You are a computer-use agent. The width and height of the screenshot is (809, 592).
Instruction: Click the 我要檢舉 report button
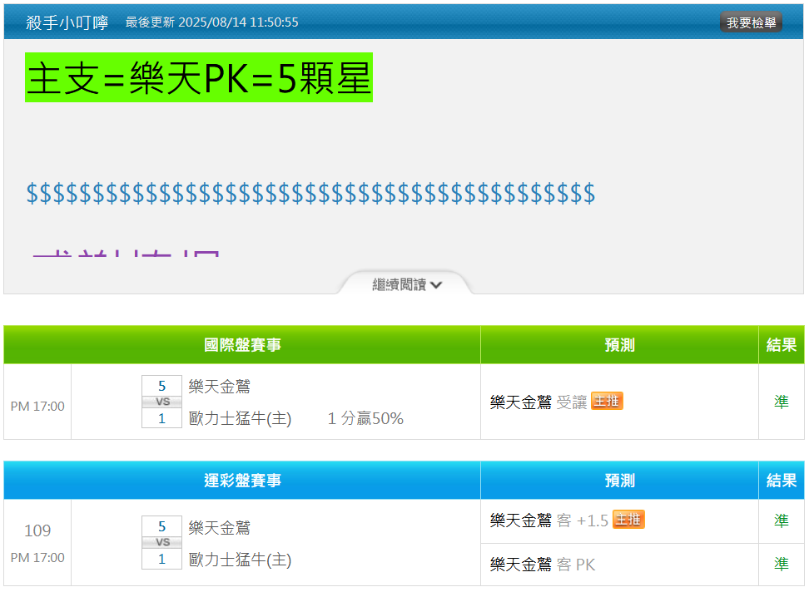pos(751,22)
